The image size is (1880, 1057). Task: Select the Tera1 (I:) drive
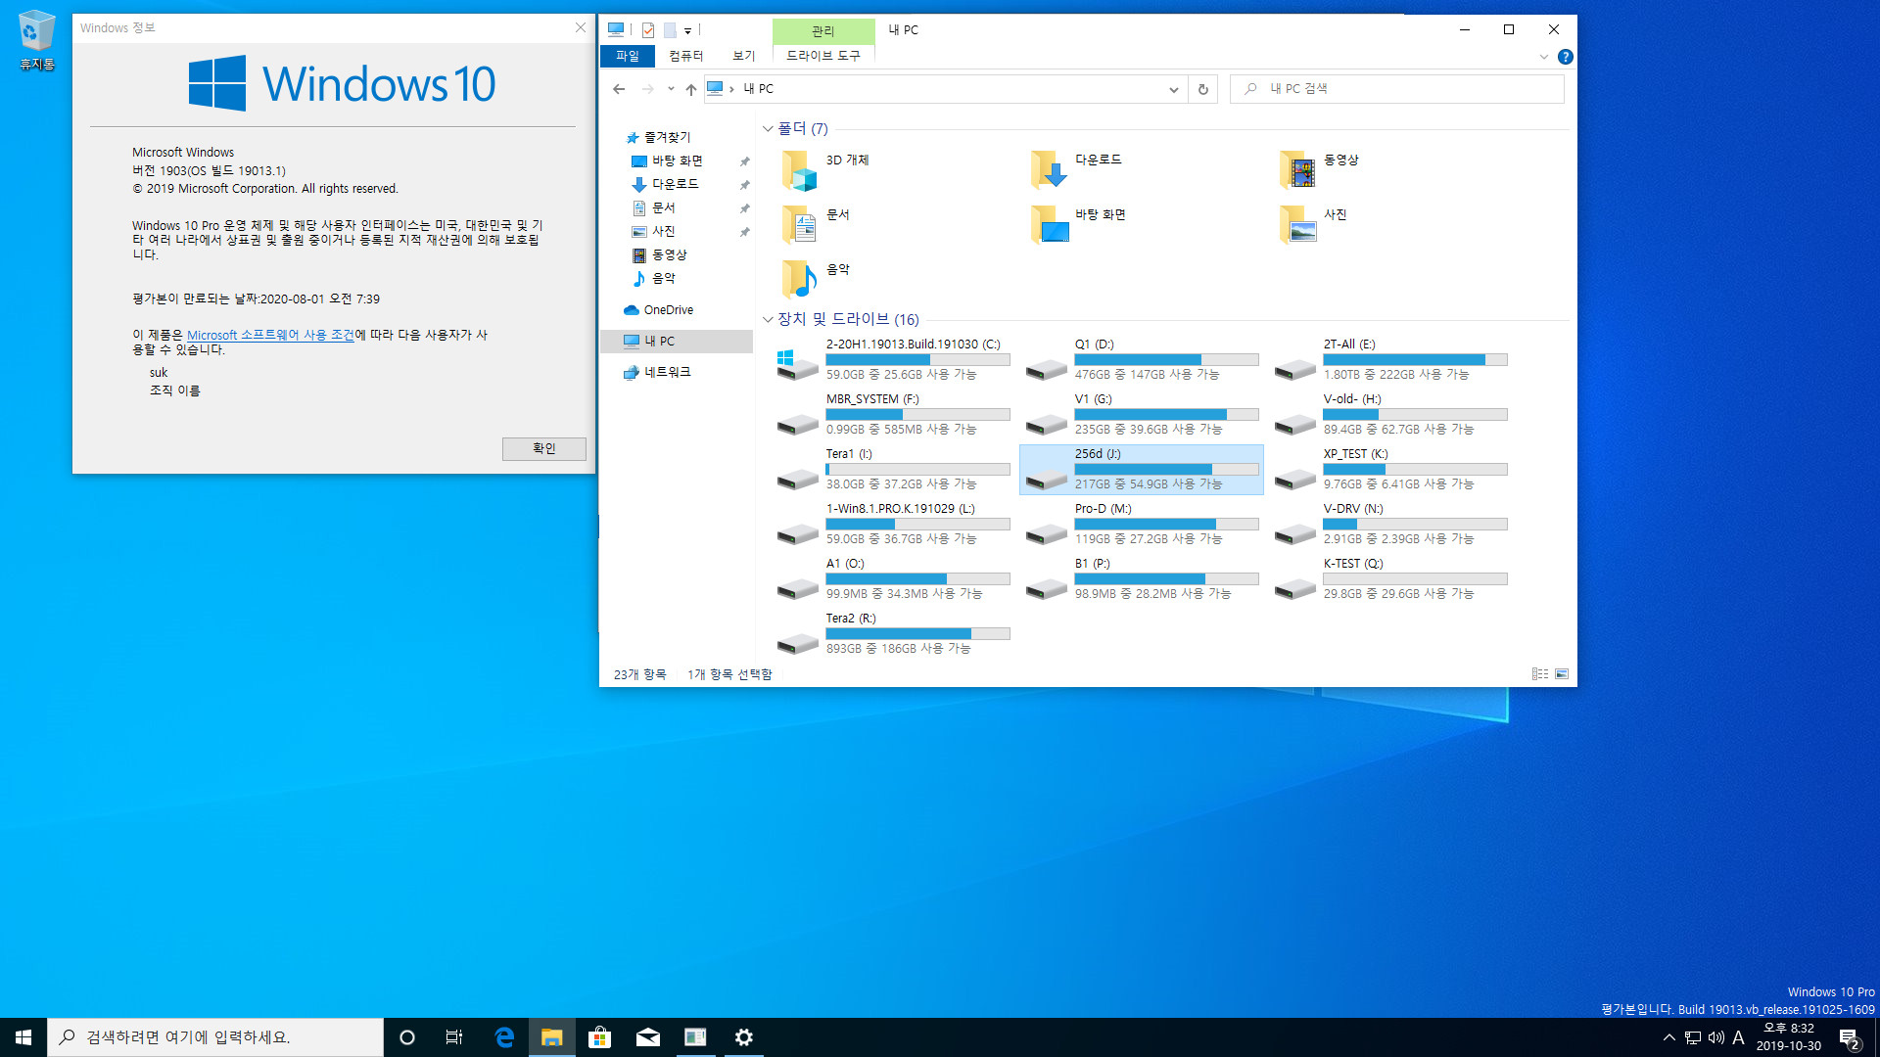point(893,469)
